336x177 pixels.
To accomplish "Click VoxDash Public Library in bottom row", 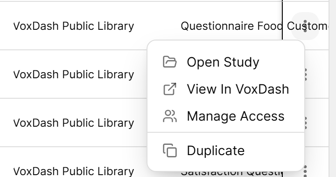I will [x=74, y=171].
